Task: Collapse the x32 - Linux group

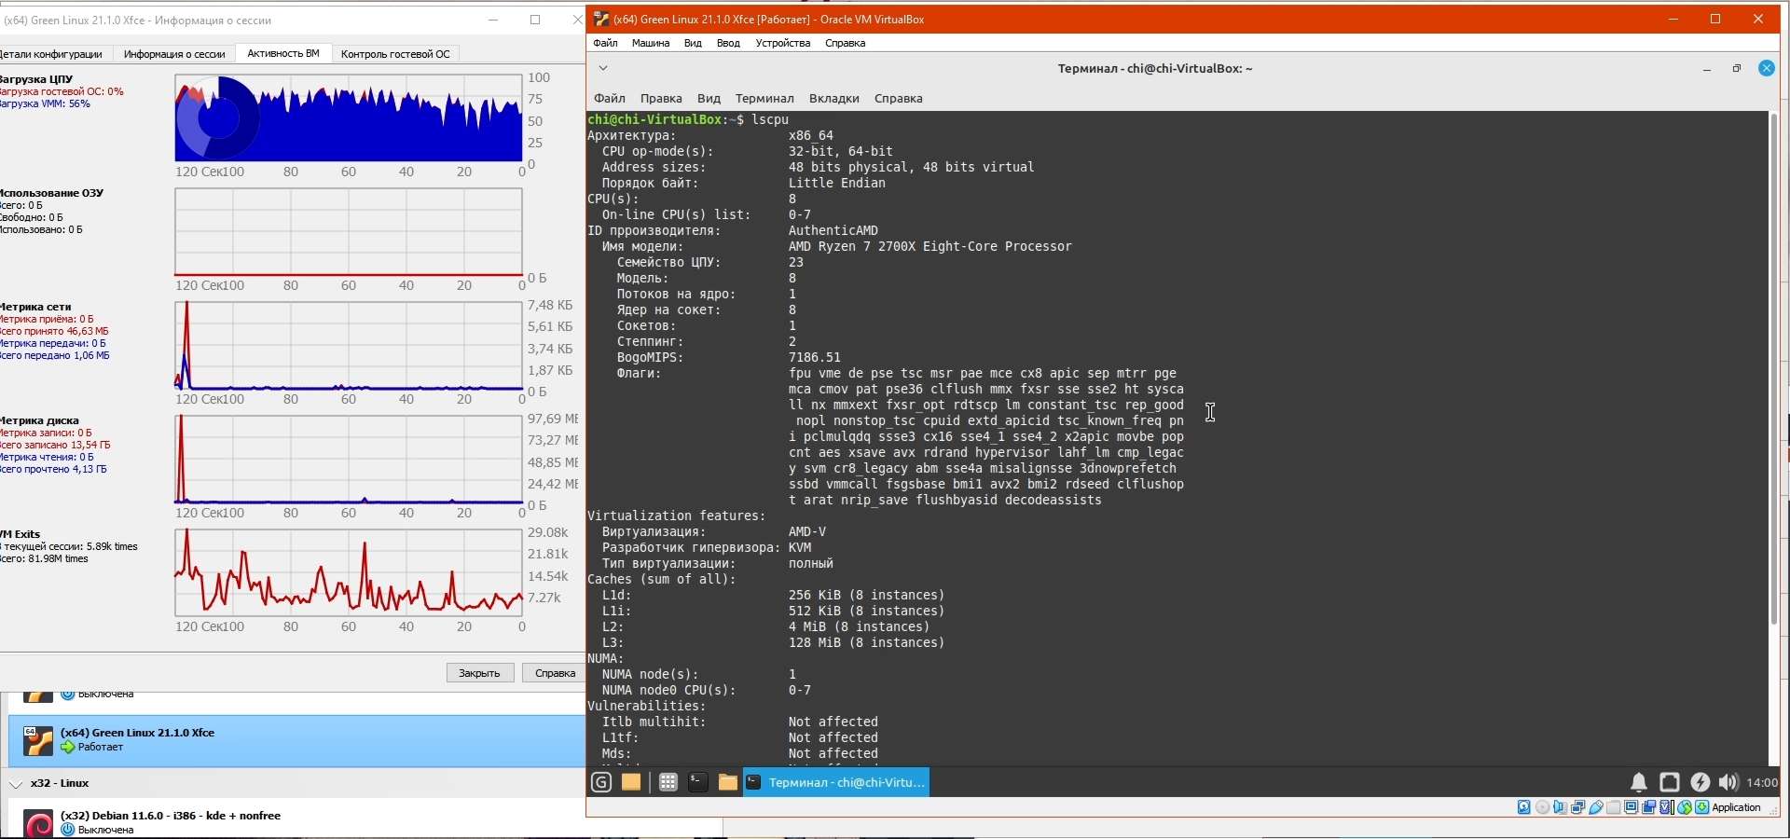Action: coord(16,784)
